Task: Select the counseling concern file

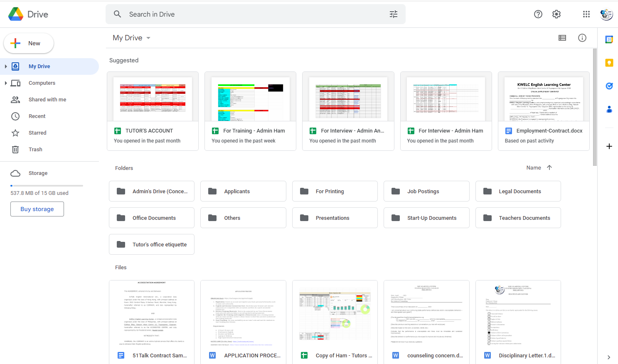Action: pyautogui.click(x=426, y=322)
